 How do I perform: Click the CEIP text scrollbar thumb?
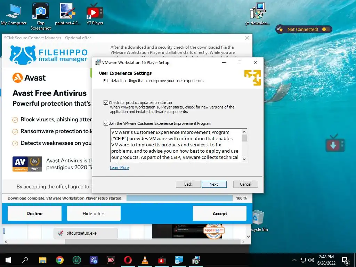[x=244, y=138]
